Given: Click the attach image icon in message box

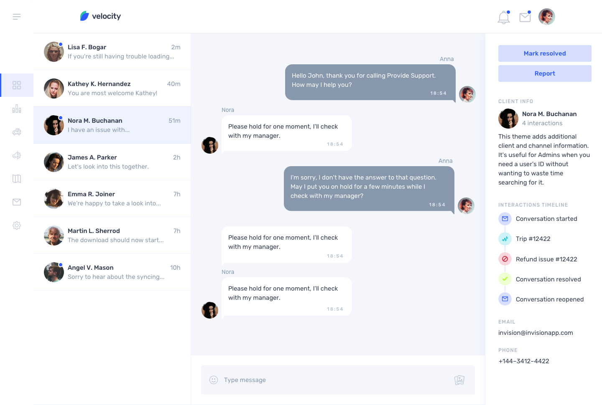Looking at the screenshot, I should pyautogui.click(x=459, y=380).
